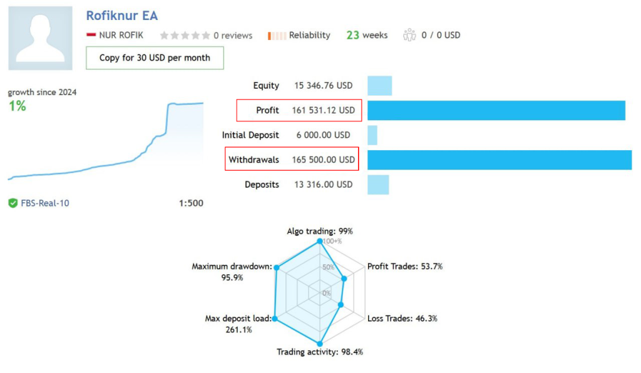Click the user avatar placeholder image
This screenshot has width=641, height=373.
pyautogui.click(x=41, y=38)
